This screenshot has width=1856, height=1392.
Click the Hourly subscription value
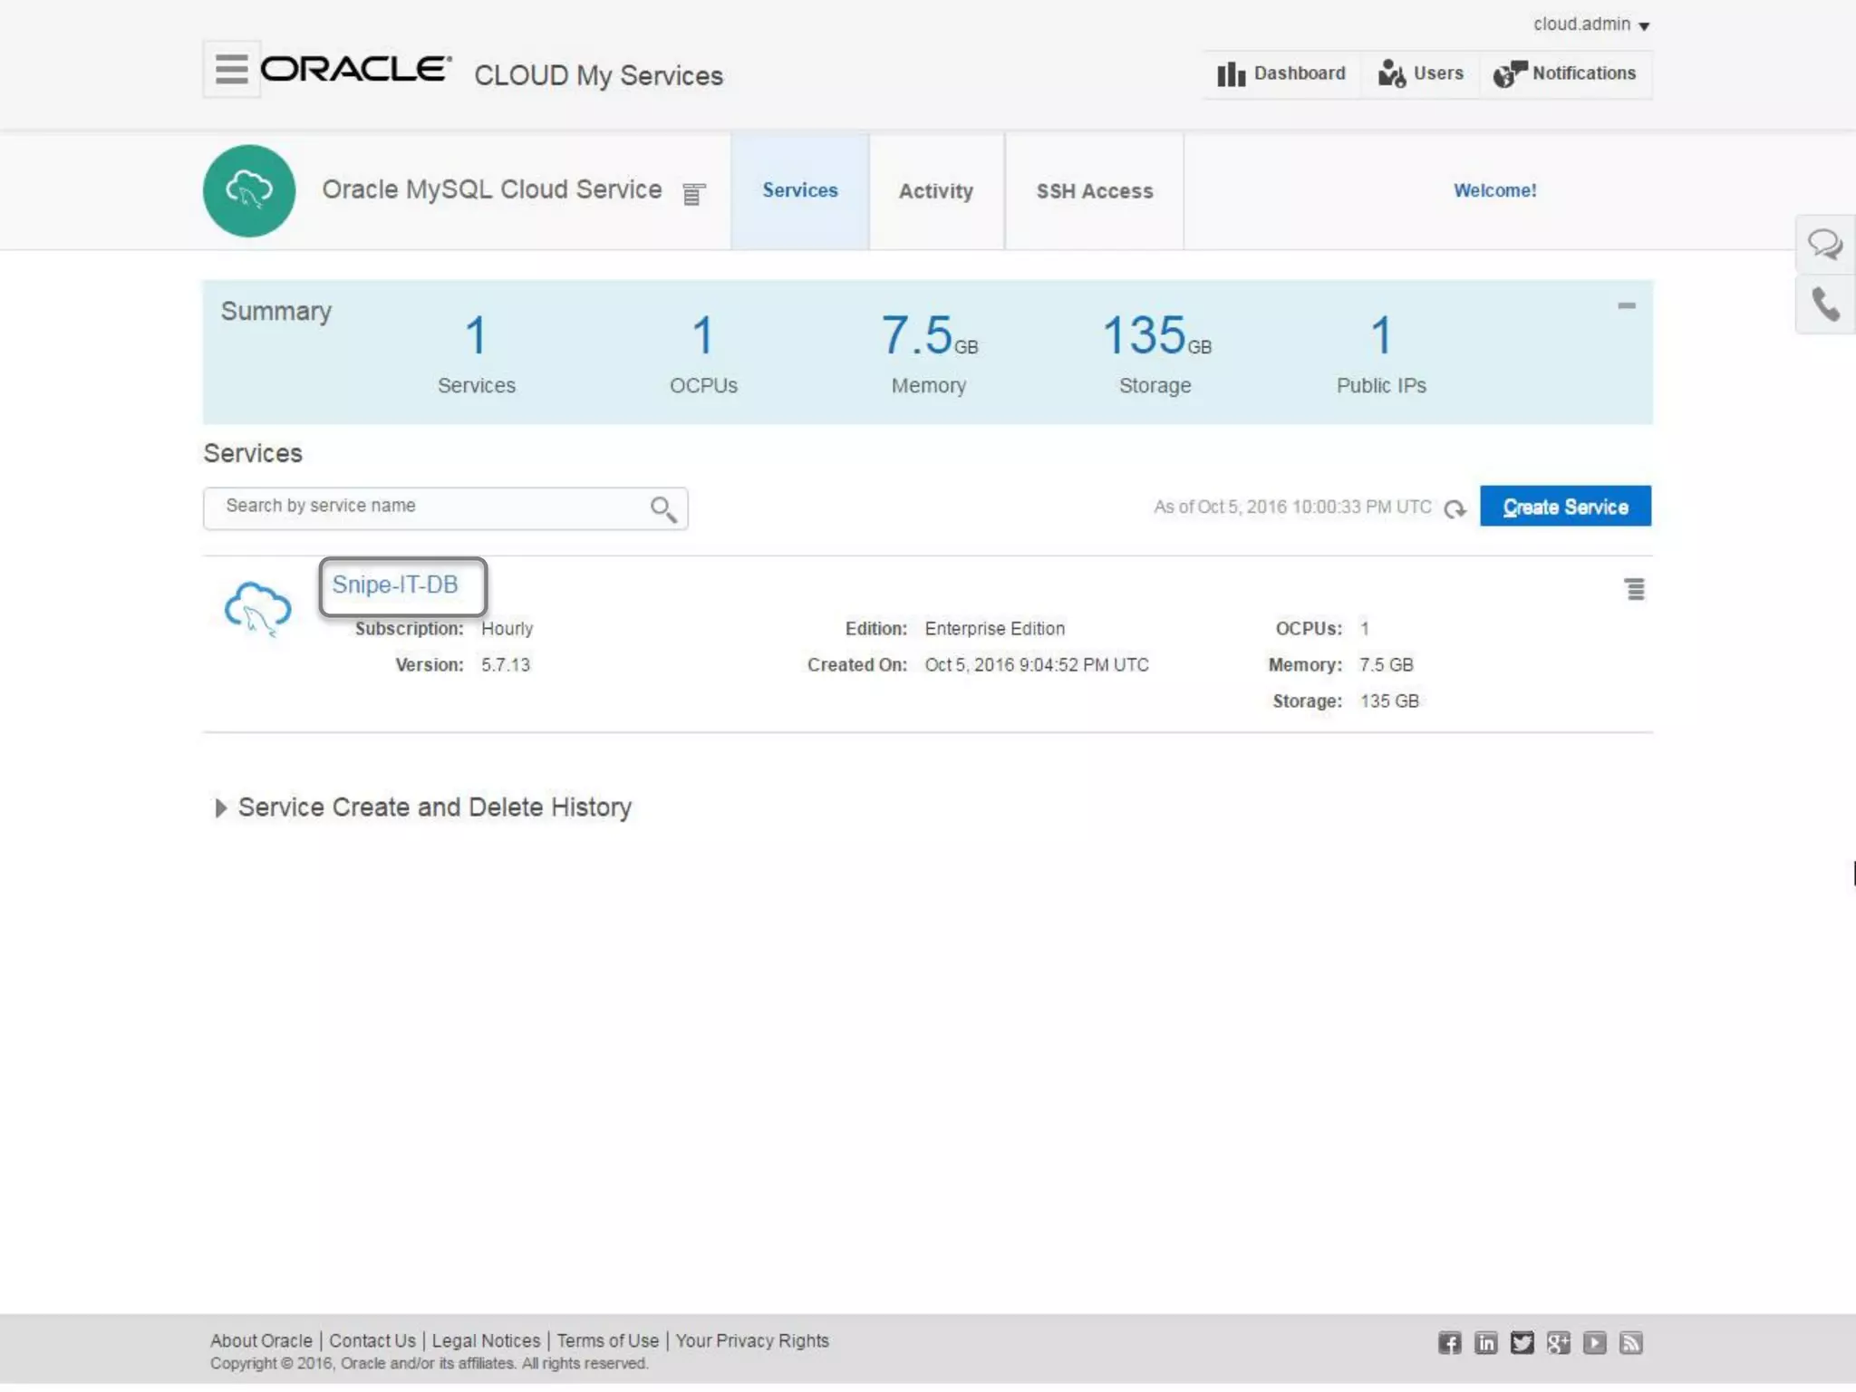507,629
